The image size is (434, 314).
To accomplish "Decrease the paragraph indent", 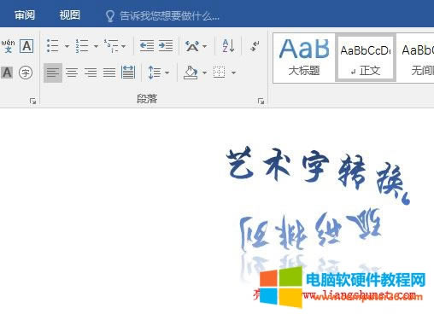I will point(147,46).
